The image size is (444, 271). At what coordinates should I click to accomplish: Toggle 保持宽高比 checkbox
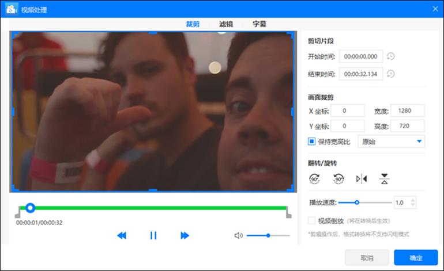point(311,142)
